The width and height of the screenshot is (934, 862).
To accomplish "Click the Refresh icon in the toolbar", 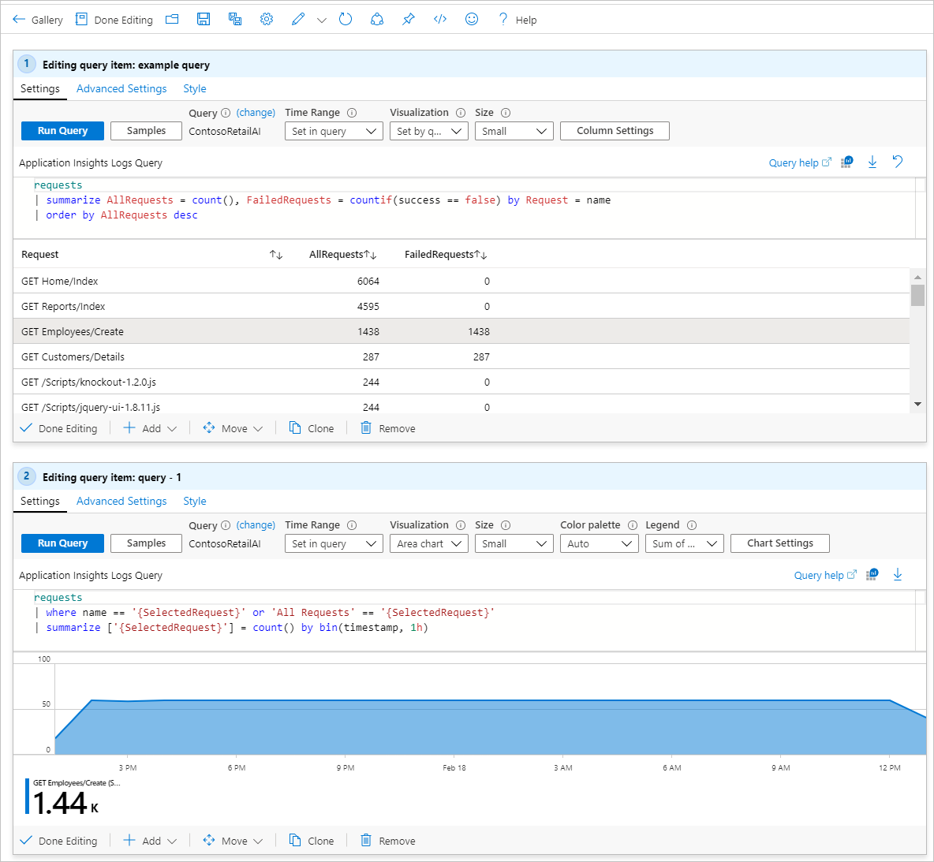I will (x=346, y=20).
